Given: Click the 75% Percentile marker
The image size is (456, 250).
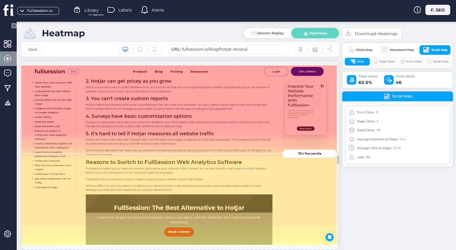Looking at the screenshot, I should (x=310, y=154).
